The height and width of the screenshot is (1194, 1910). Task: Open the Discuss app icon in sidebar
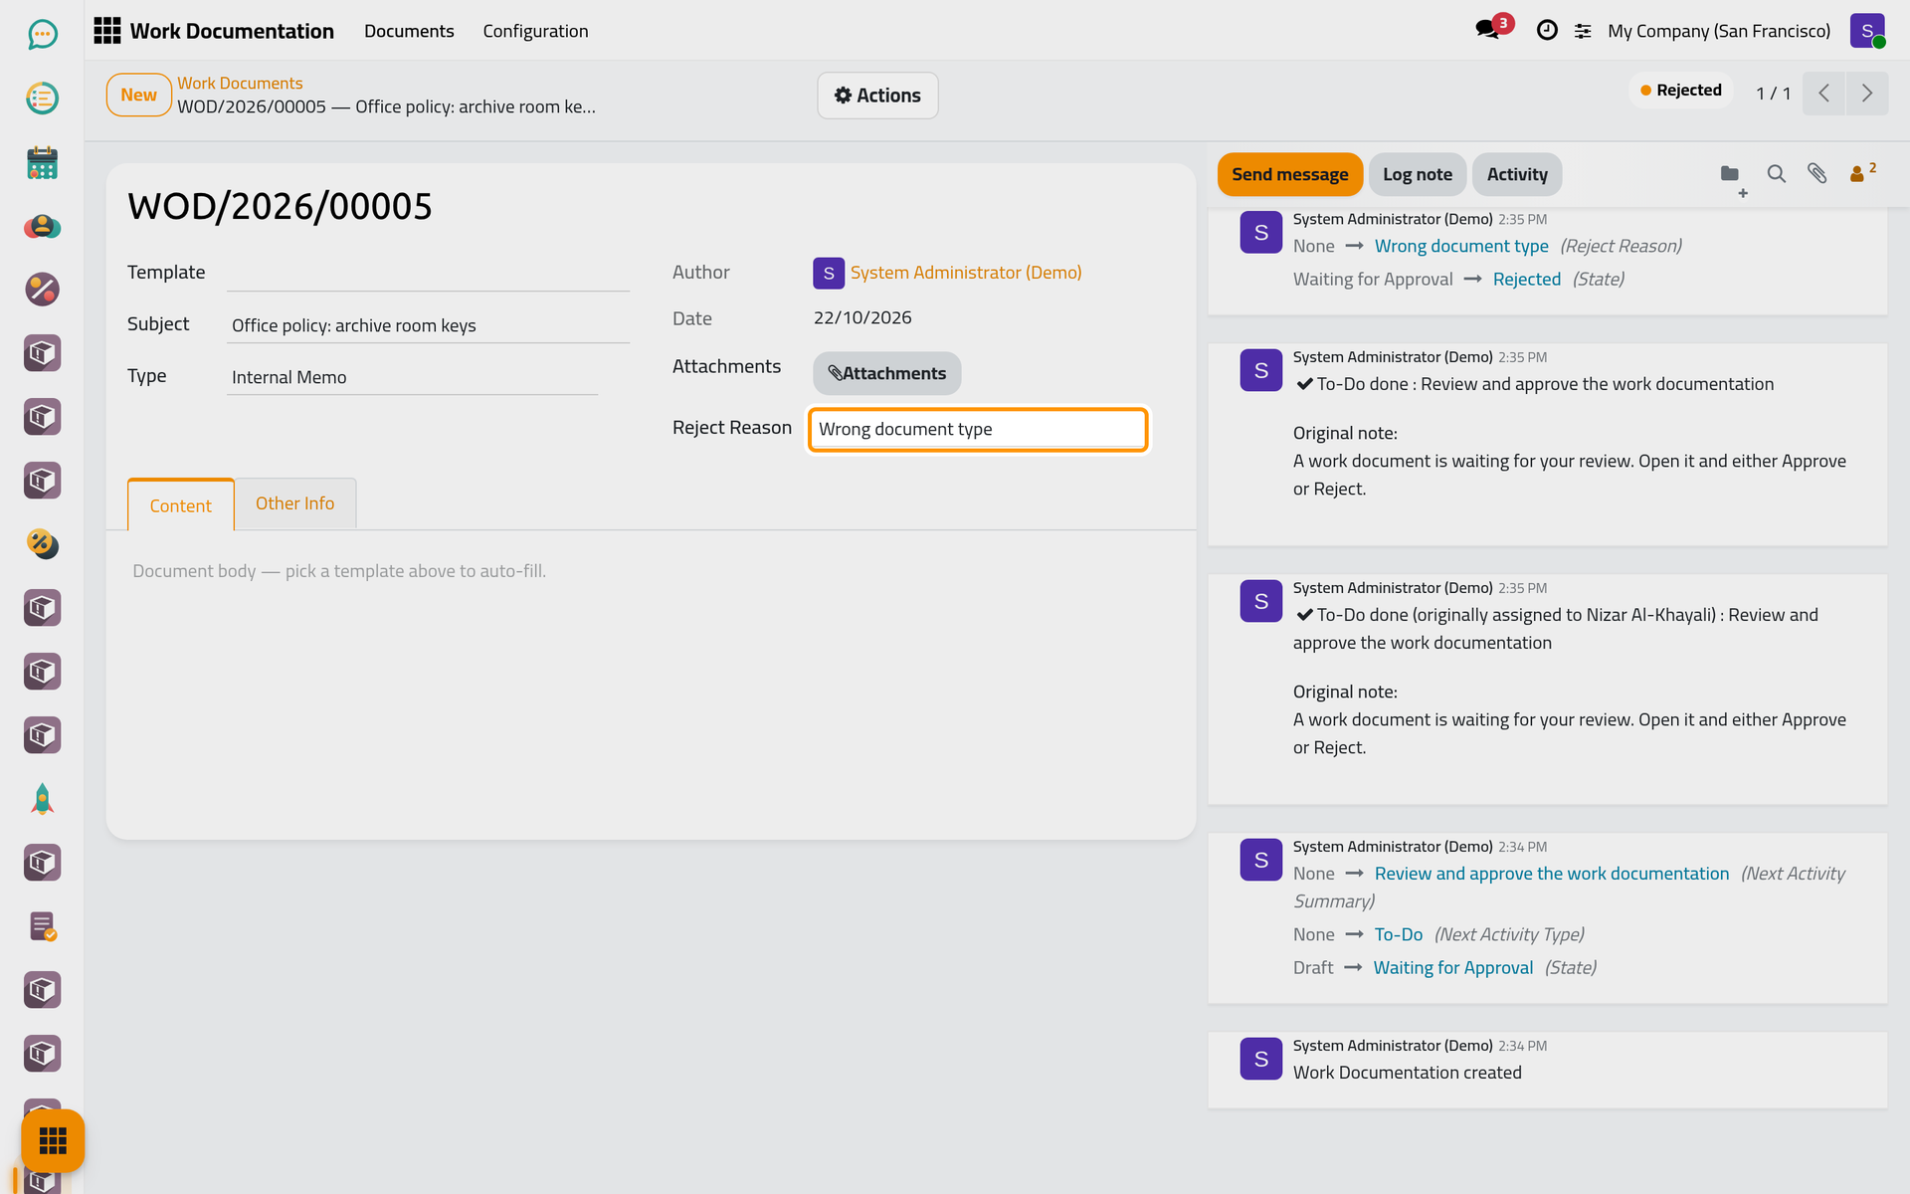(x=42, y=35)
